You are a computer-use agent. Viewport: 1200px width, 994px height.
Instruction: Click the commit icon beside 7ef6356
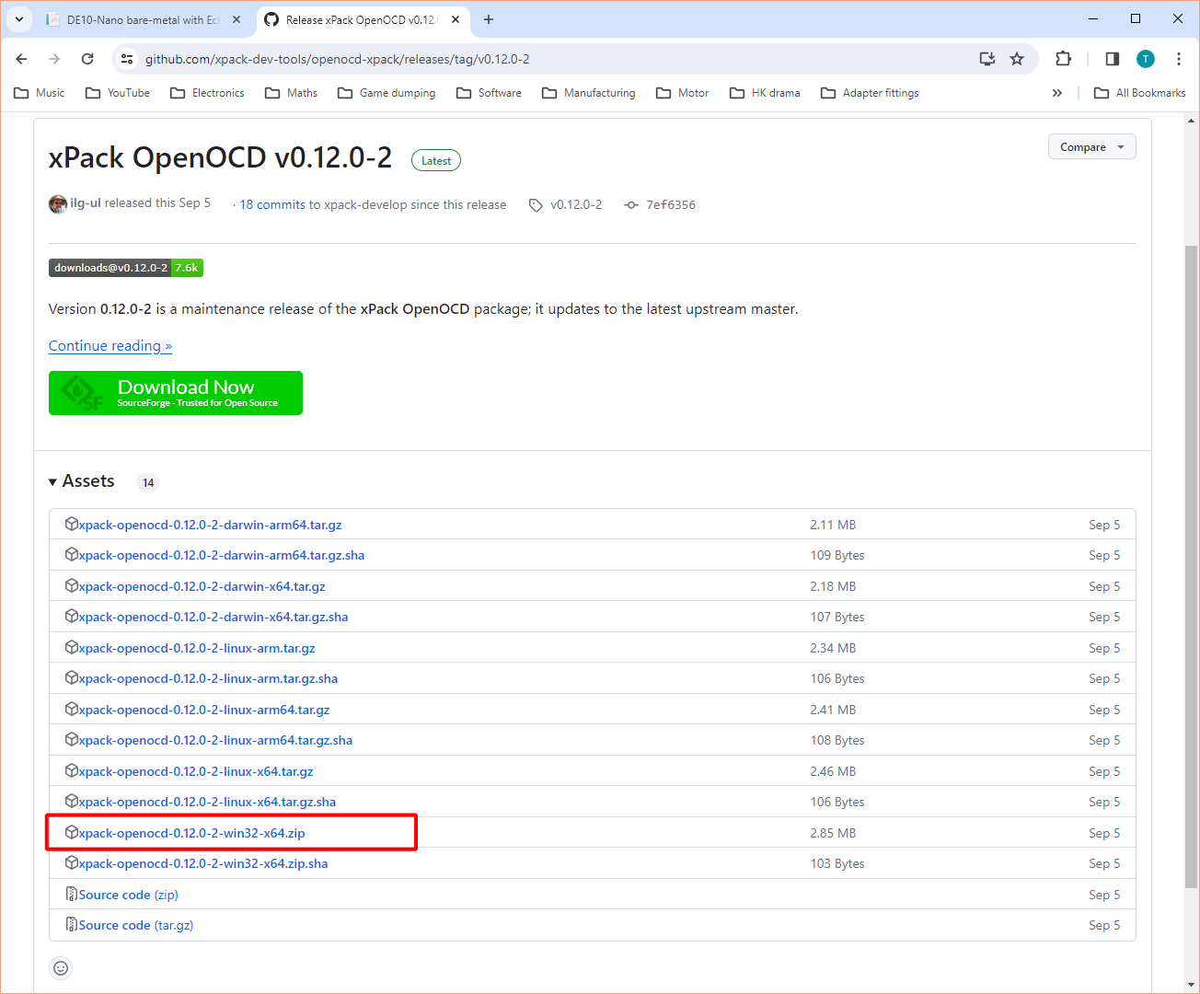coord(631,204)
